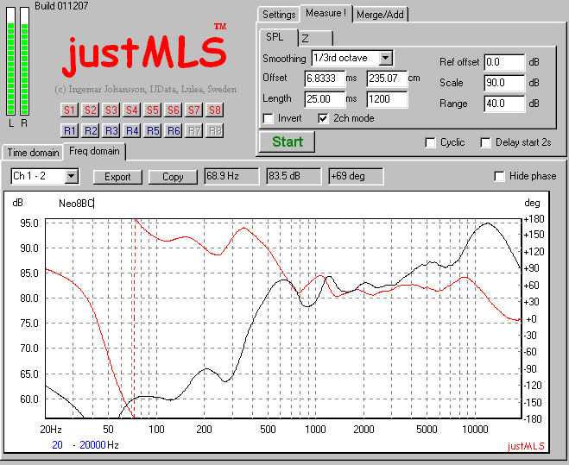Click the disabled R8 recall button
569x465 pixels.
tap(215, 130)
